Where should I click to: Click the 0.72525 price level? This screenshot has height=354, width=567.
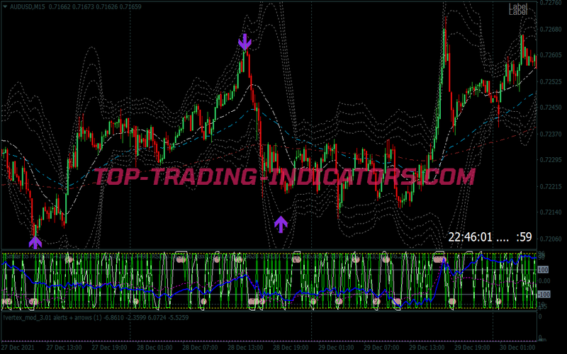click(x=551, y=81)
